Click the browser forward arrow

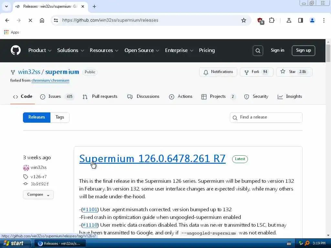point(18,20)
